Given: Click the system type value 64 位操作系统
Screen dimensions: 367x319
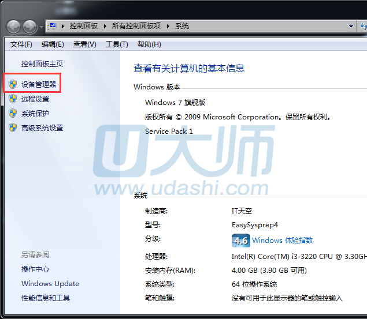Looking at the screenshot, I should (254, 284).
